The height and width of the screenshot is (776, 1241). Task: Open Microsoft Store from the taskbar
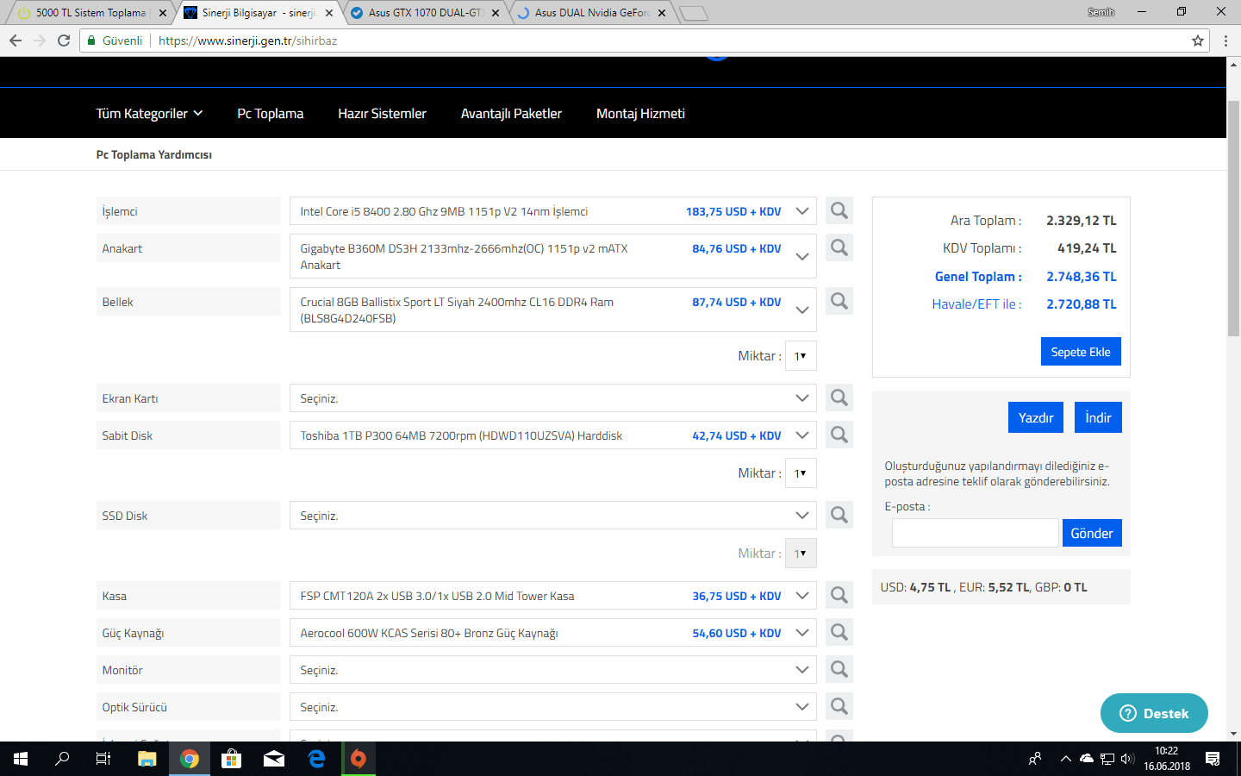point(231,759)
